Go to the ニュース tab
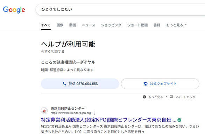This screenshot has height=140, width=205. (x=89, y=25)
